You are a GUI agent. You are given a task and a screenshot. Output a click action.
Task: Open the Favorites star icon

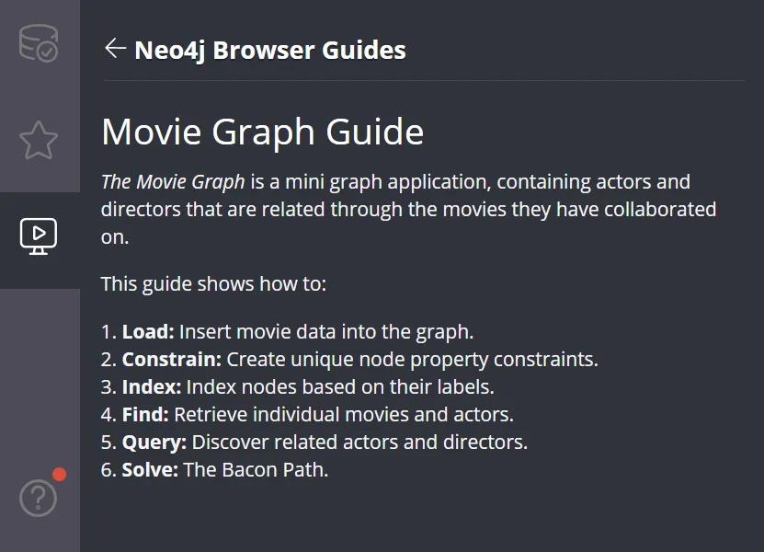pyautogui.click(x=39, y=141)
